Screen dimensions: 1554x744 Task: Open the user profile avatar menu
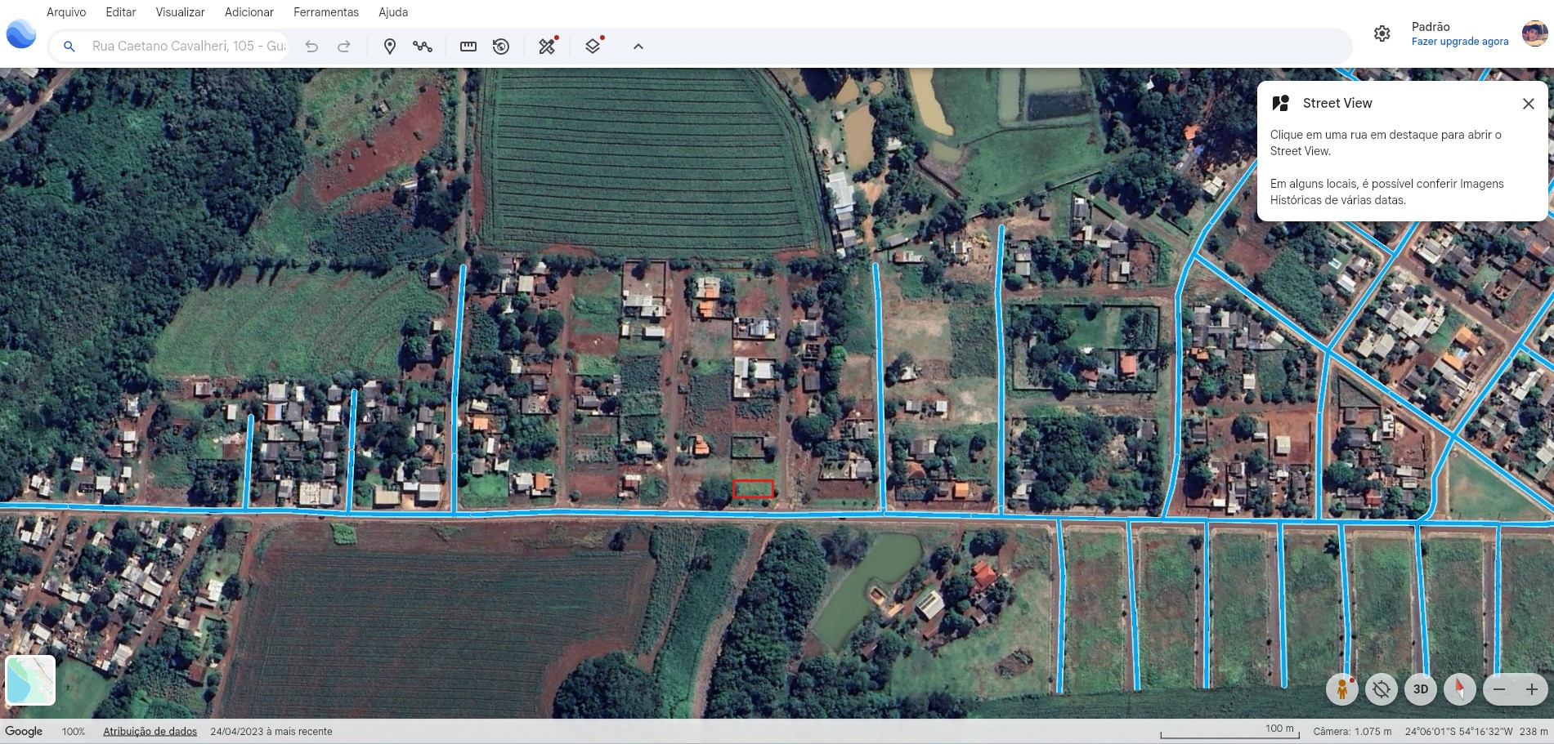[x=1534, y=33]
